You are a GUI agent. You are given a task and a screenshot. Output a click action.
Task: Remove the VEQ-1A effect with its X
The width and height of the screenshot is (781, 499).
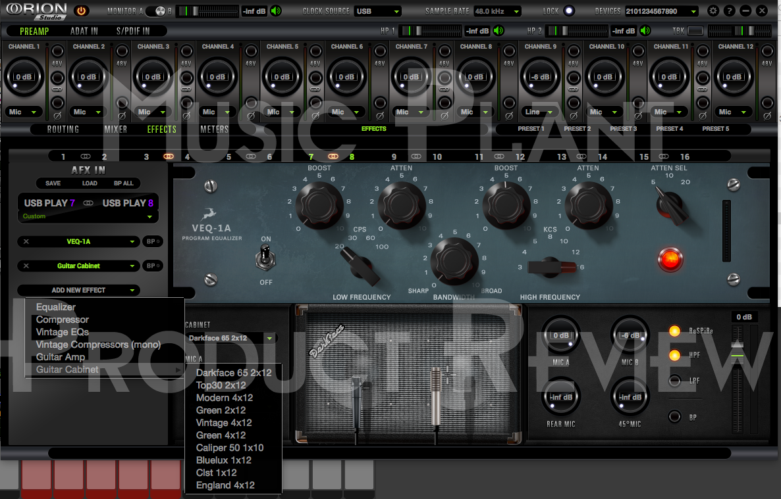tap(26, 242)
